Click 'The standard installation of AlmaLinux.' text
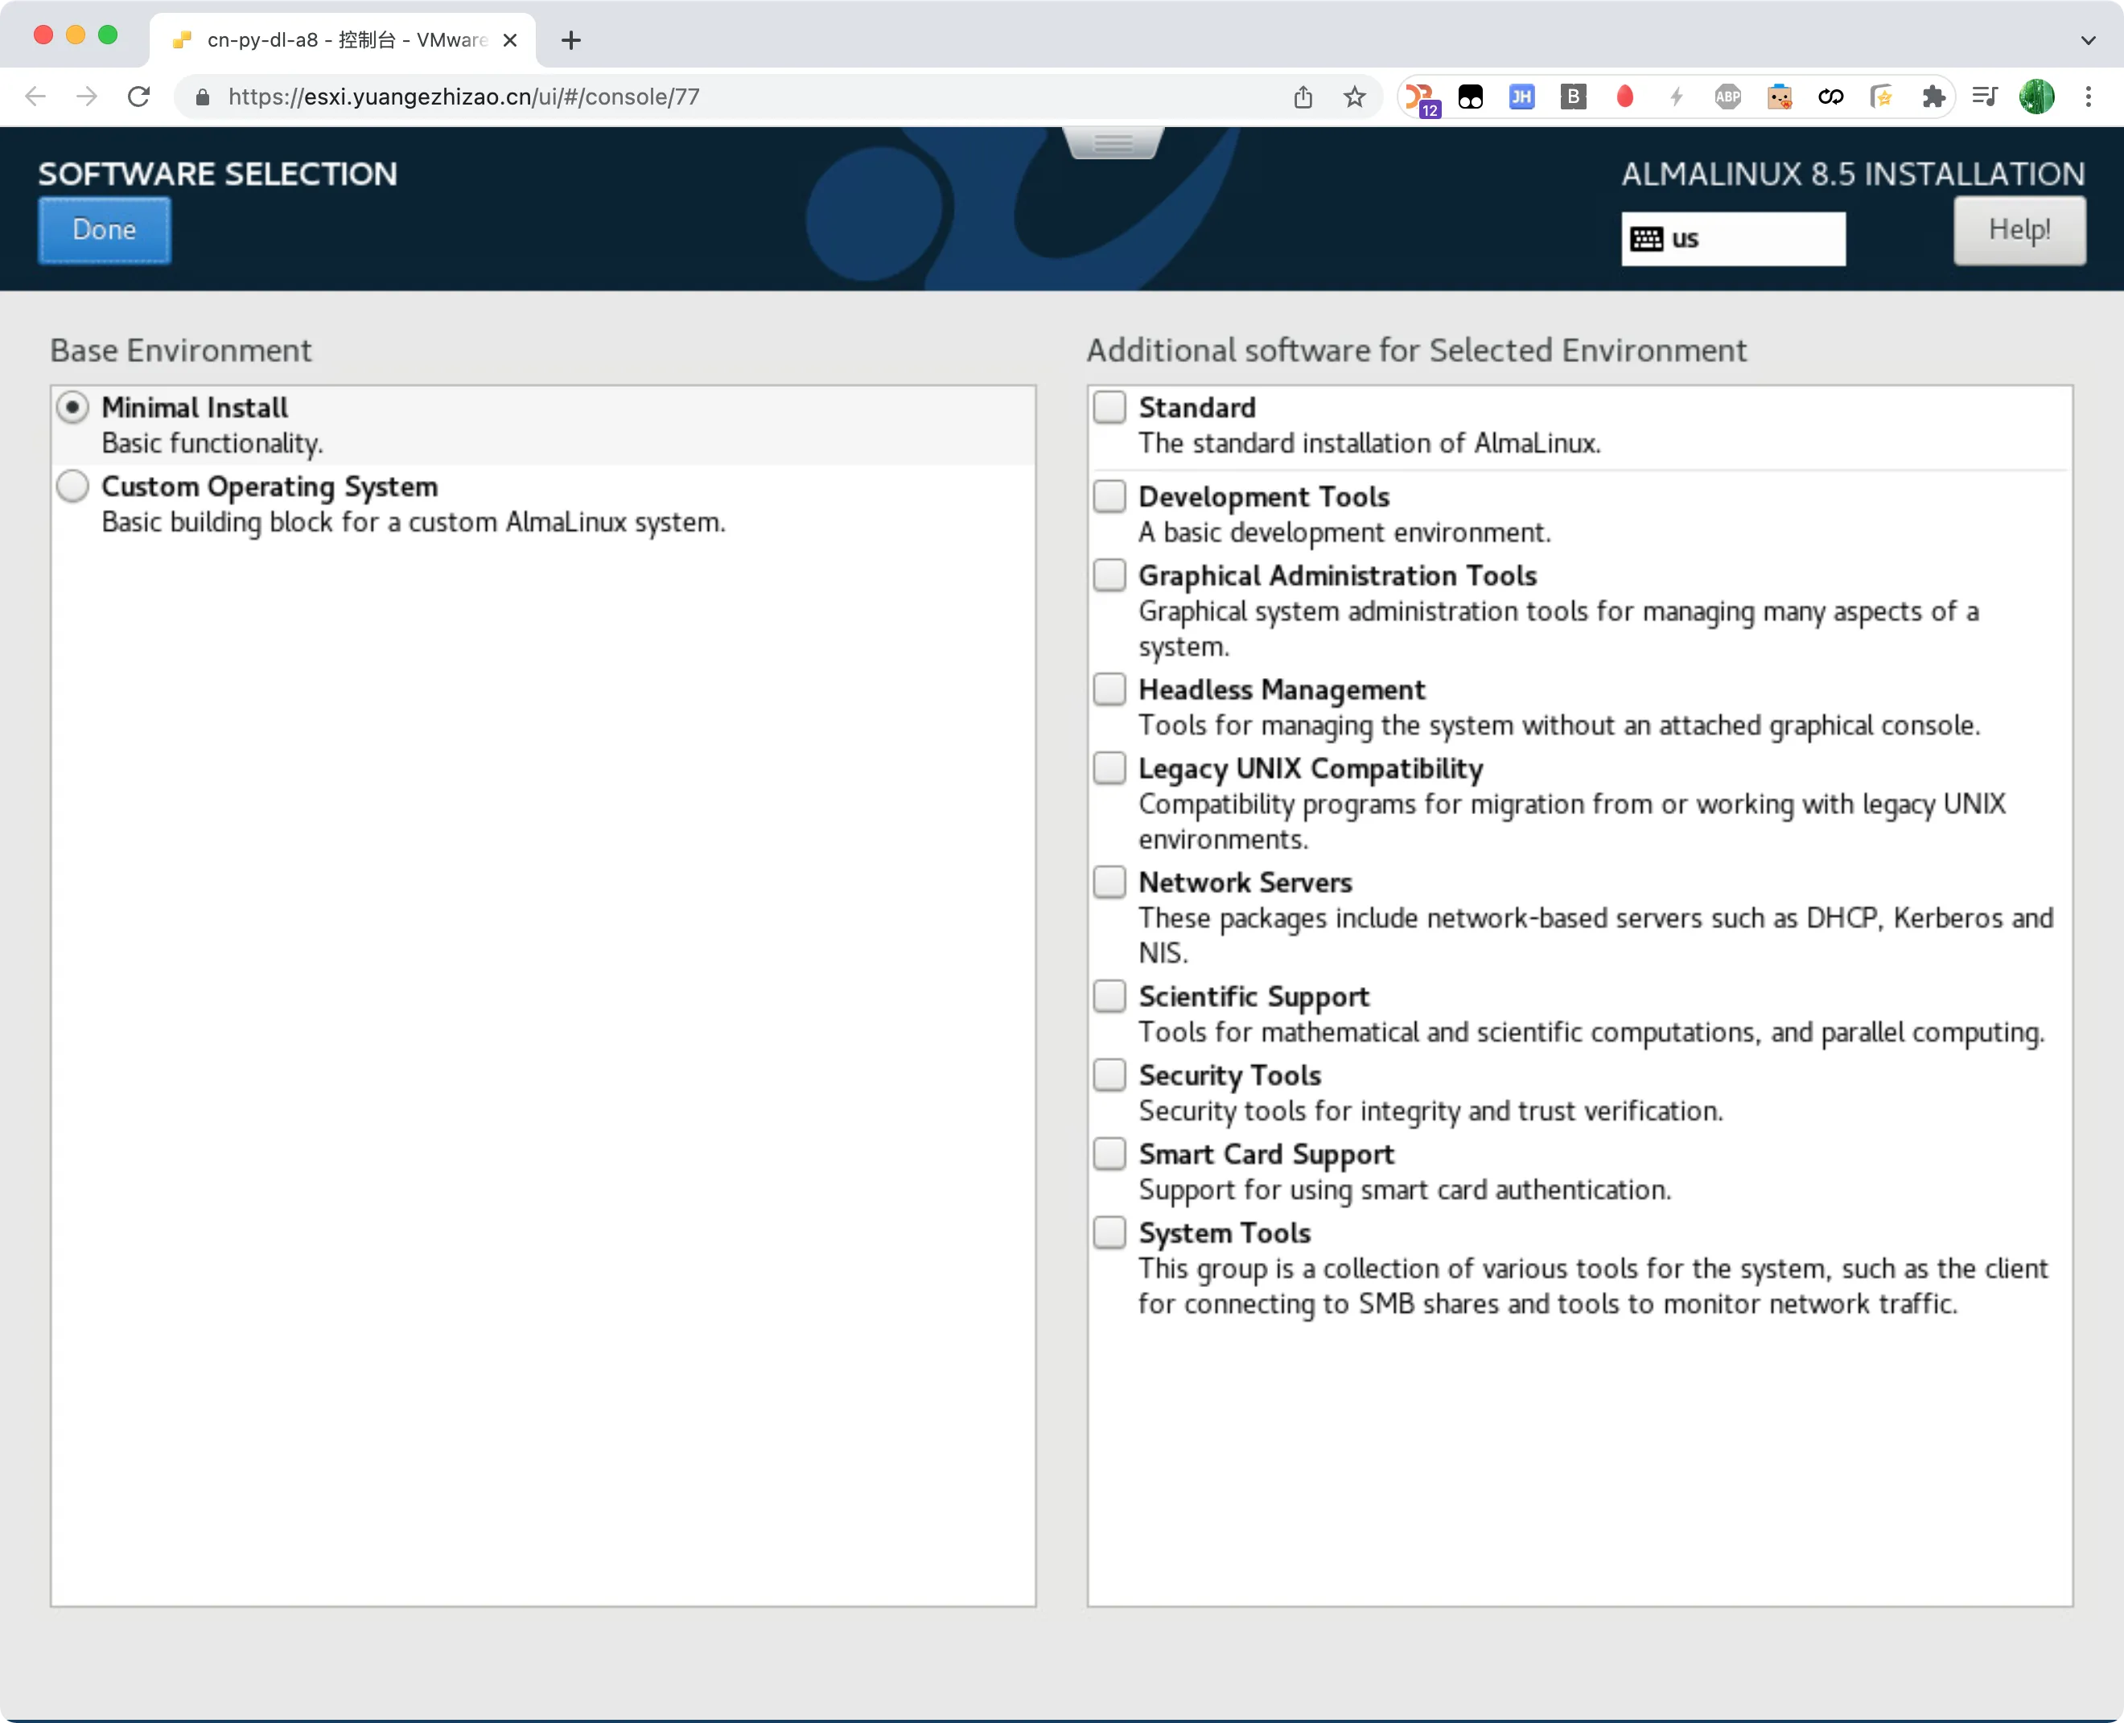This screenshot has height=1723, width=2124. [1369, 444]
